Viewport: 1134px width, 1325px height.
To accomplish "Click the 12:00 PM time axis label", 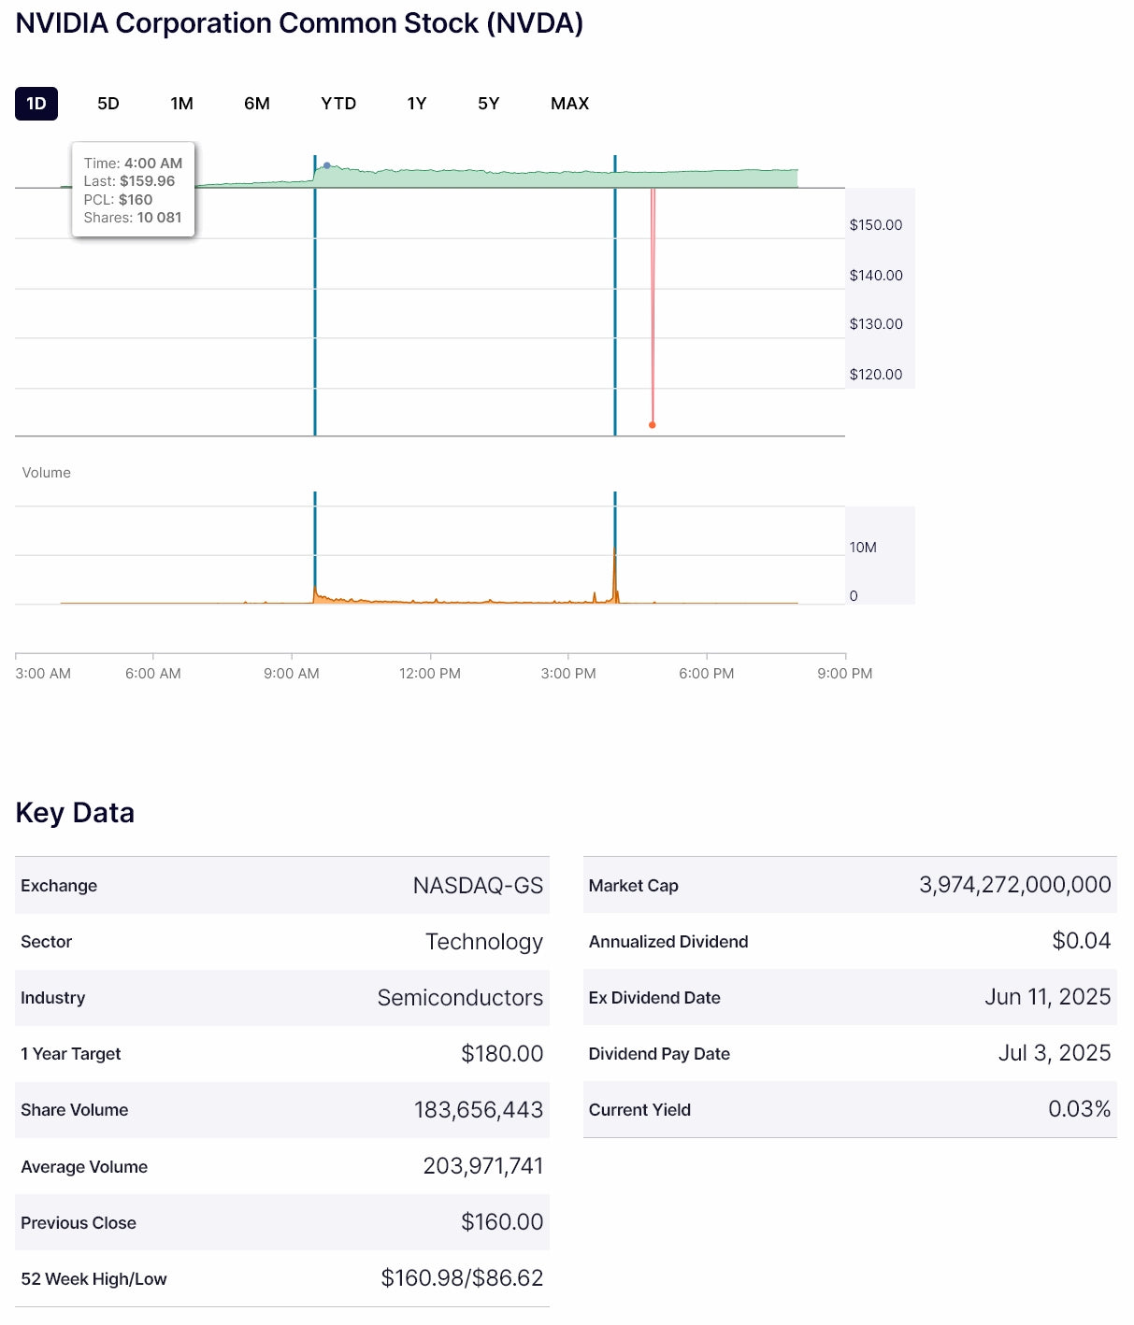I will [x=429, y=673].
